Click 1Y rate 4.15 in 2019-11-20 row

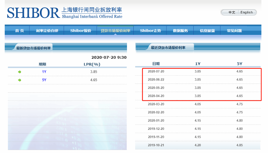[x=198, y=137]
